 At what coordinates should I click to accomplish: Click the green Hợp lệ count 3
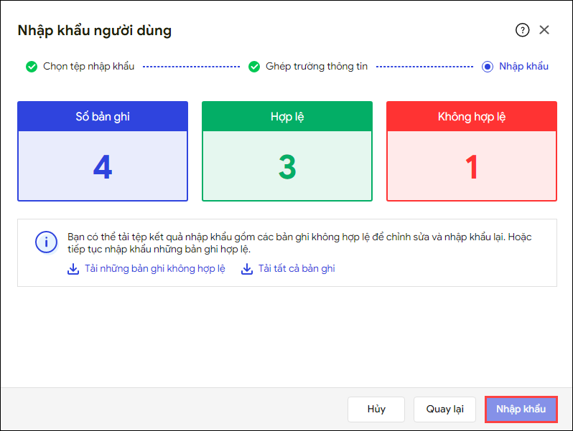pos(287,166)
